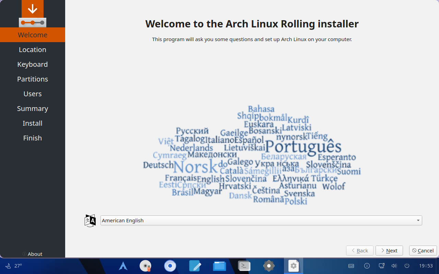Select the Install step in sidebar
Viewport: 439px width, 274px height.
(x=33, y=123)
